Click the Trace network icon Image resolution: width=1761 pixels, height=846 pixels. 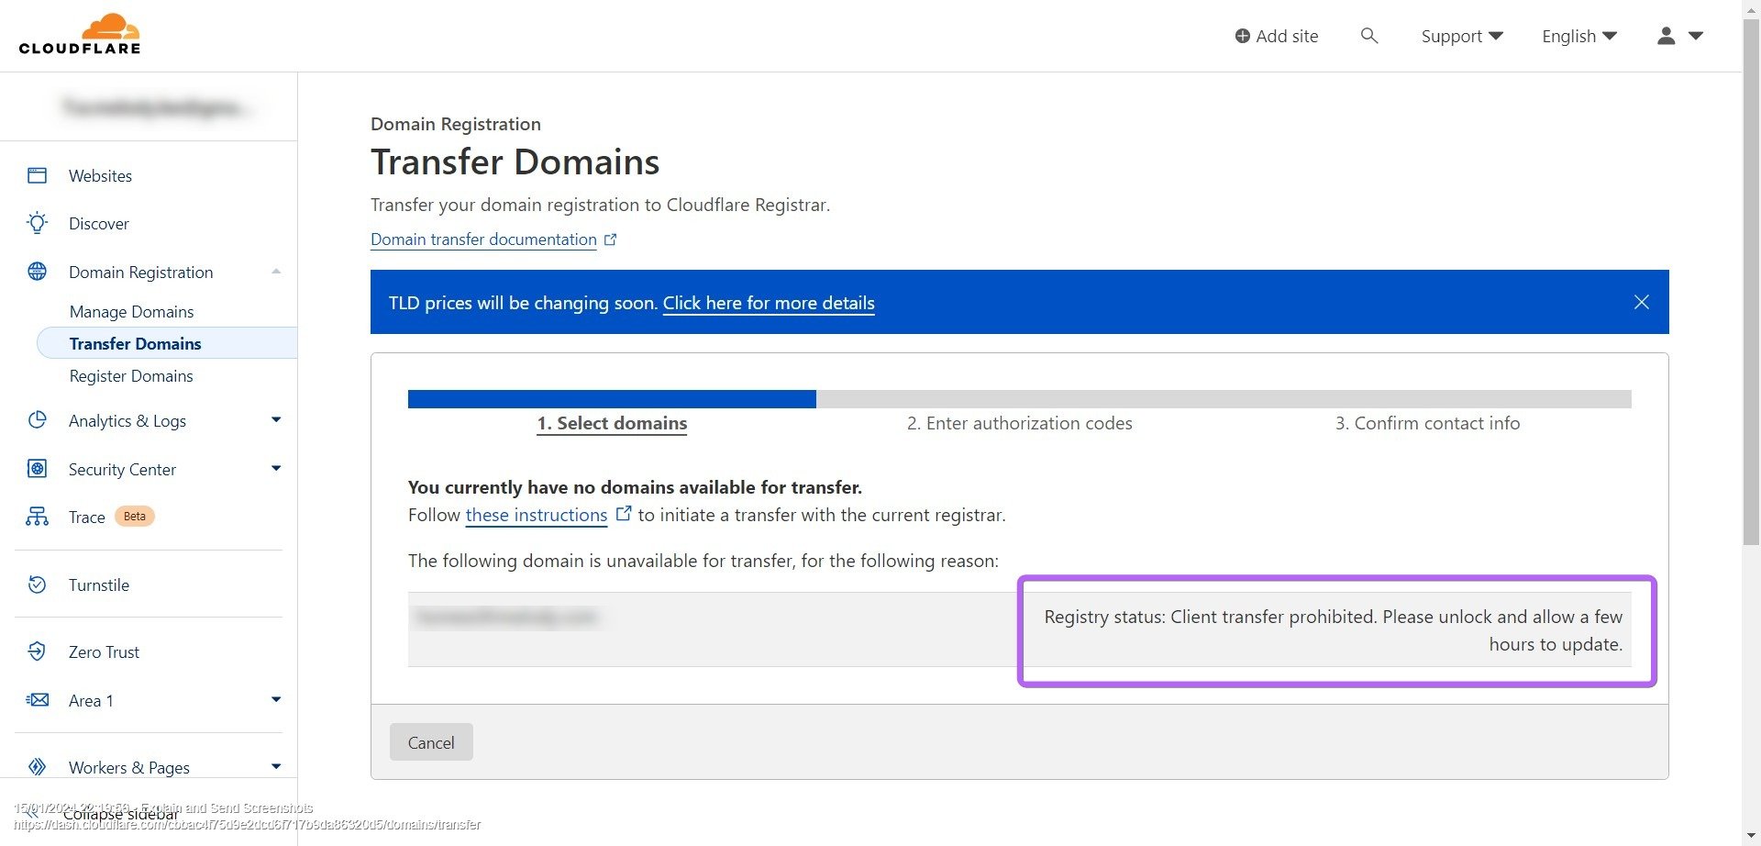(37, 517)
